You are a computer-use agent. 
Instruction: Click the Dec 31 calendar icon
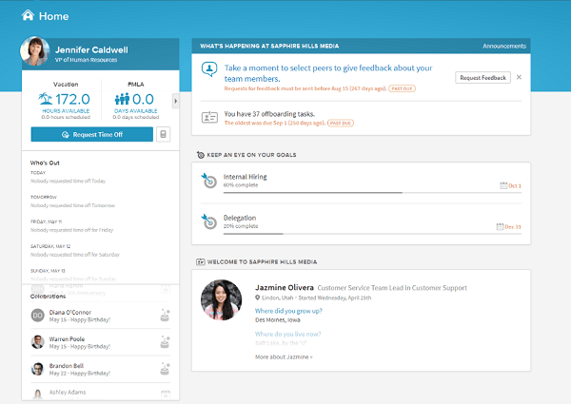click(x=500, y=227)
